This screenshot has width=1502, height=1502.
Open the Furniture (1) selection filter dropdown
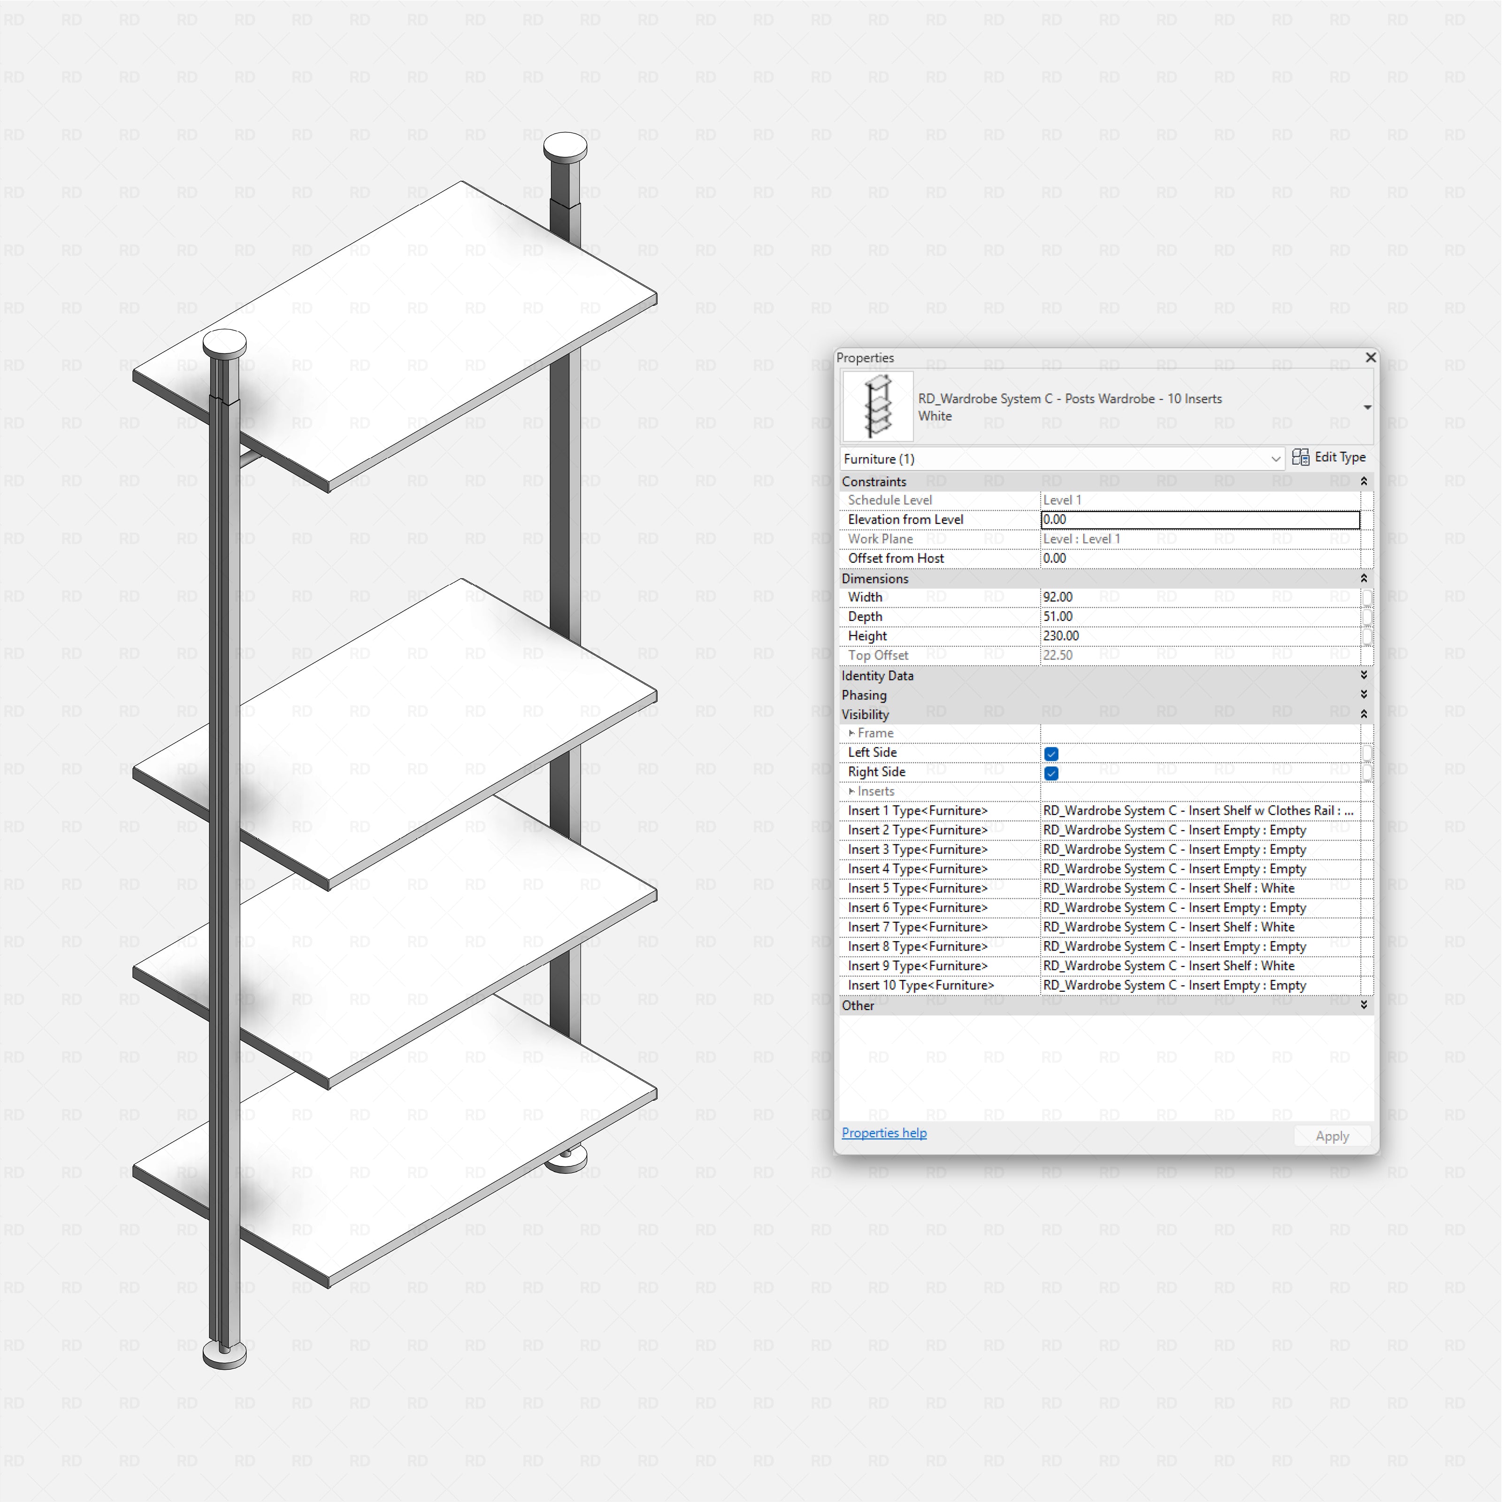pyautogui.click(x=1276, y=459)
